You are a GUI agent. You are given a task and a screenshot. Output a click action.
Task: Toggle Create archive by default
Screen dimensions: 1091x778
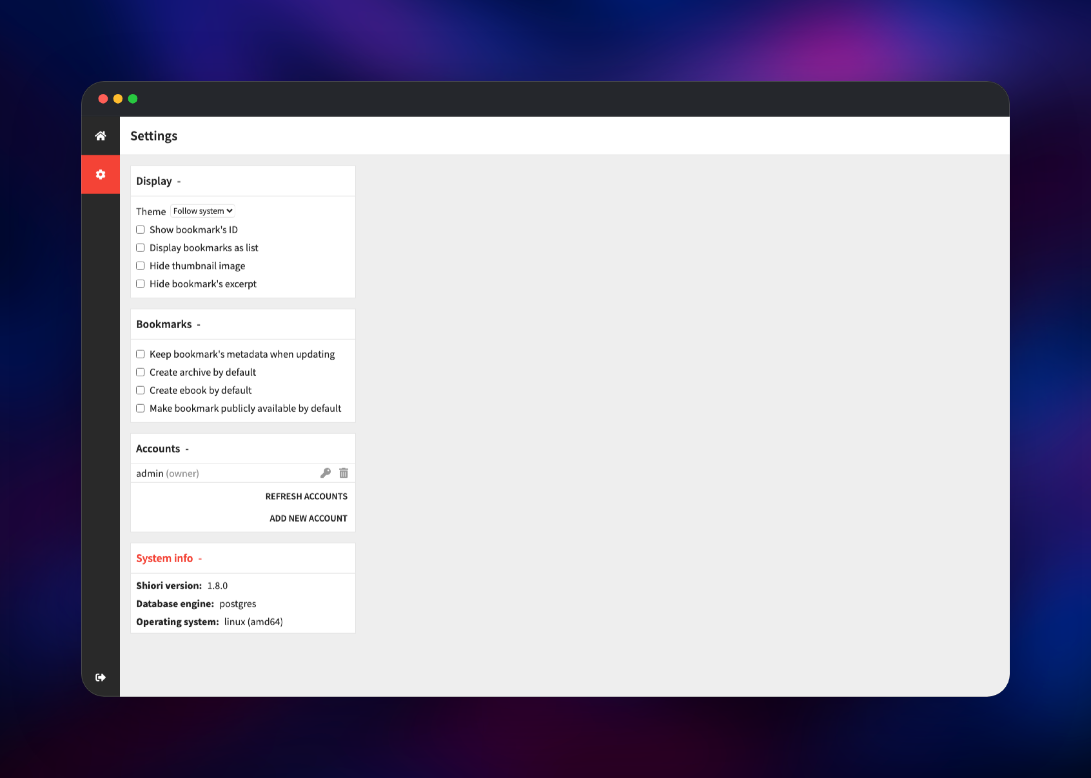tap(140, 372)
